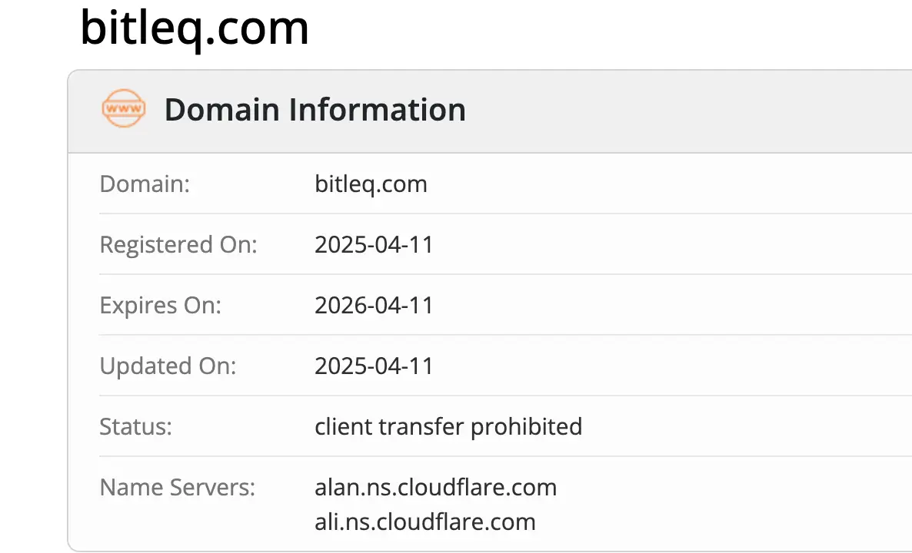Select the Registered On date value

point(374,245)
